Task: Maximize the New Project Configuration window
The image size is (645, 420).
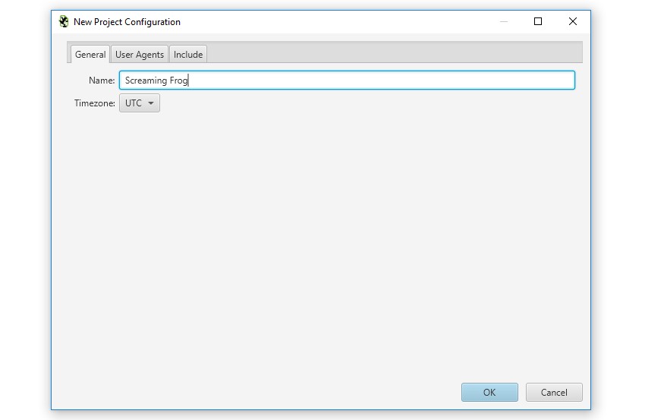Action: (538, 21)
